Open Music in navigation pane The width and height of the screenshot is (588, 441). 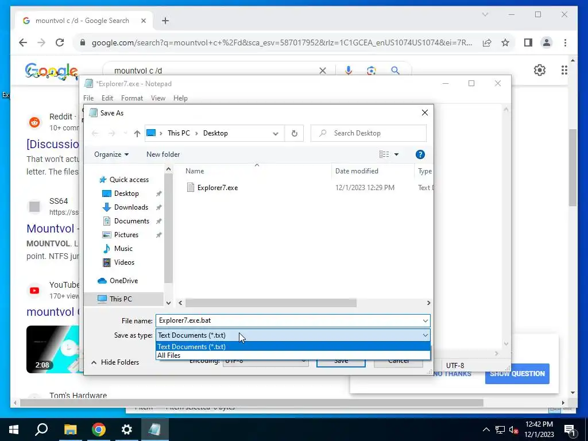click(x=123, y=249)
